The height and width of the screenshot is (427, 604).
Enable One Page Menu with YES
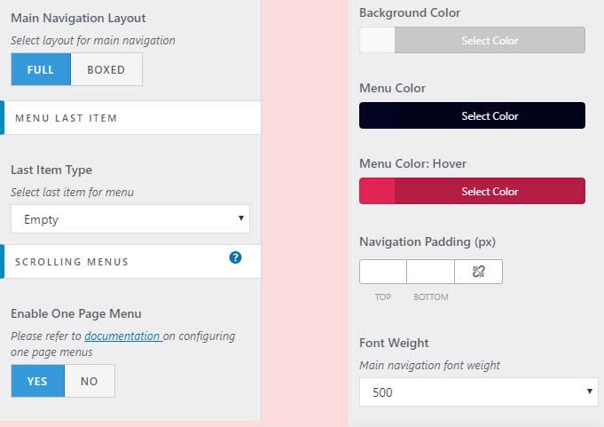pyautogui.click(x=38, y=381)
